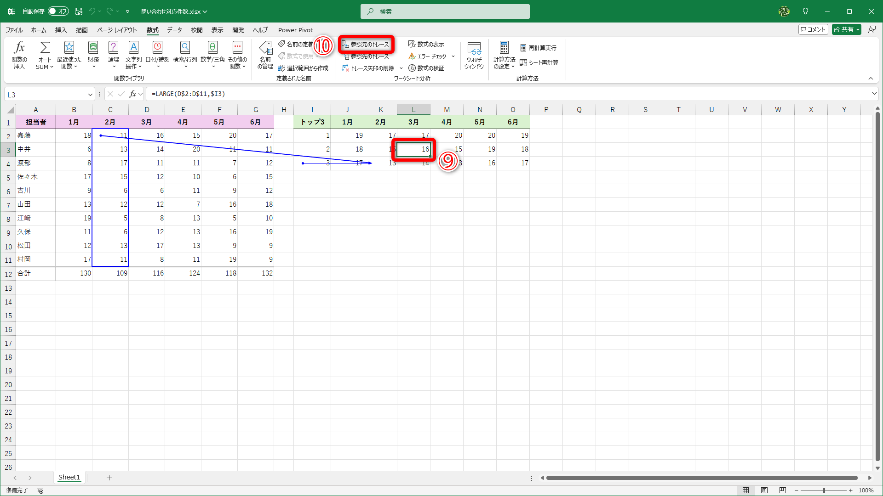Open the Data (データ) ribbon tab
Screen dimensions: 883x496
click(x=174, y=30)
